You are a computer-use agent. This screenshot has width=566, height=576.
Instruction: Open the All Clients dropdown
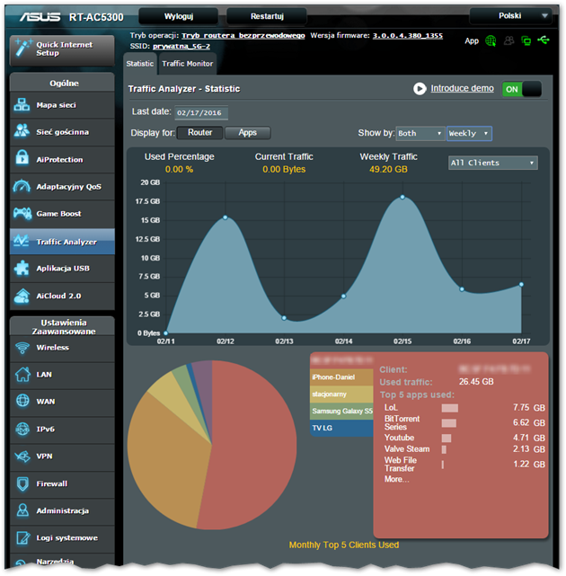coord(493,163)
